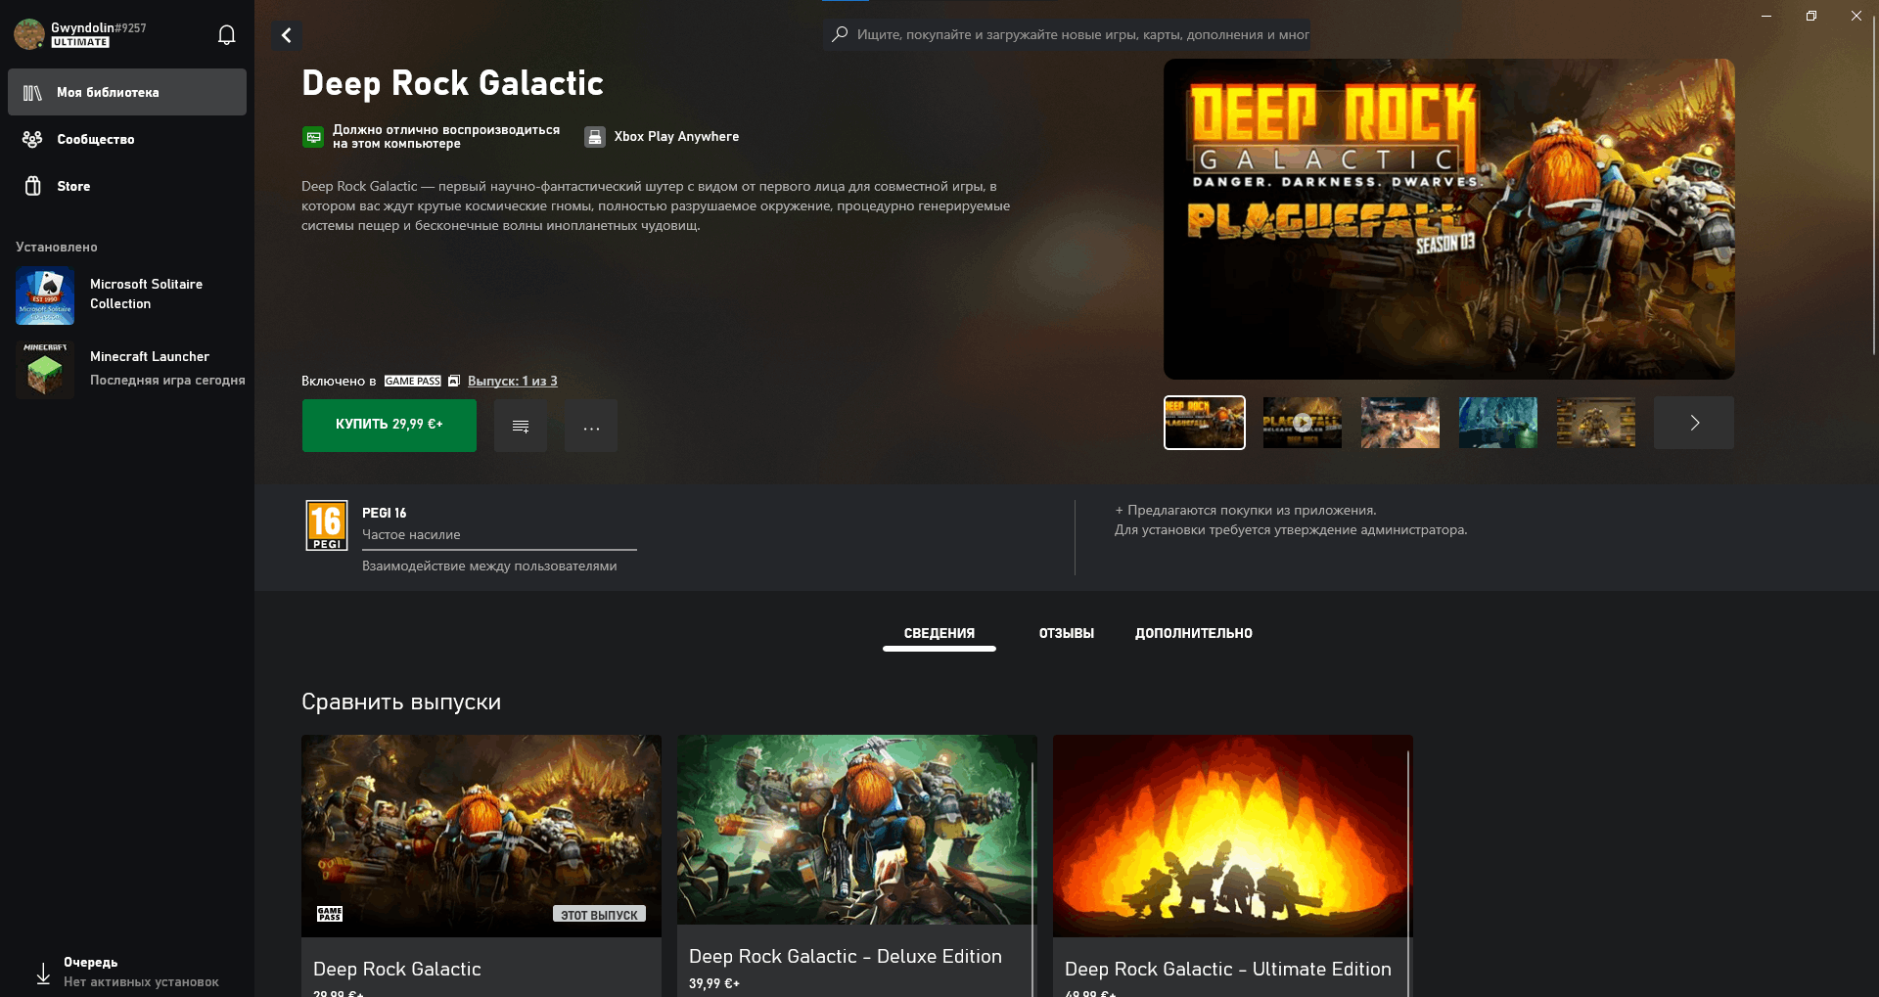Open the Deluxe Edition card
This screenshot has height=997, width=1879.
tap(857, 866)
